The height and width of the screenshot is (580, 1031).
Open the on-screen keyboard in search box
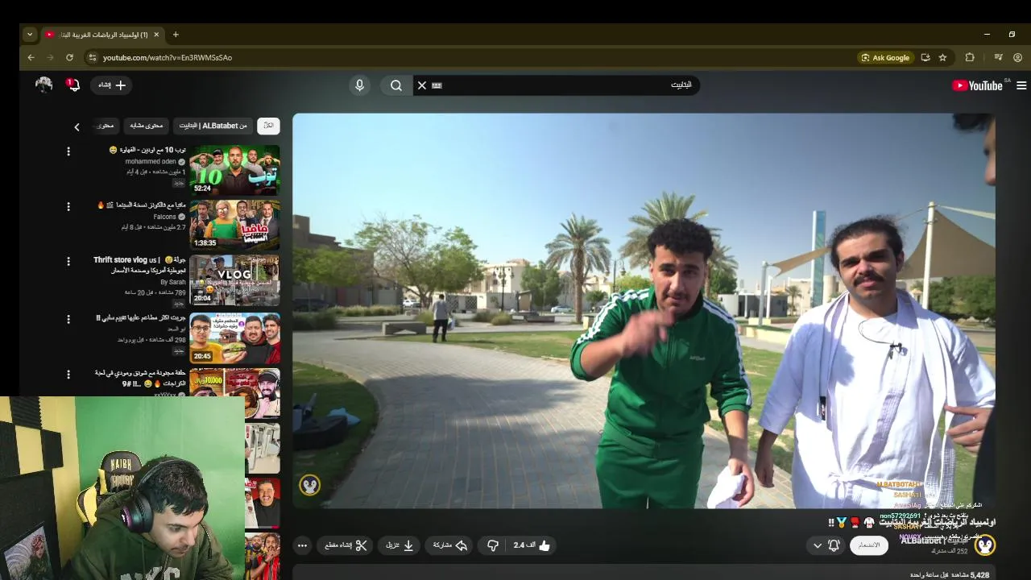(x=437, y=85)
